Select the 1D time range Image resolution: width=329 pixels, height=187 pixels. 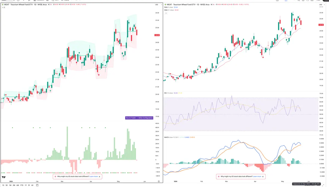coord(3,185)
